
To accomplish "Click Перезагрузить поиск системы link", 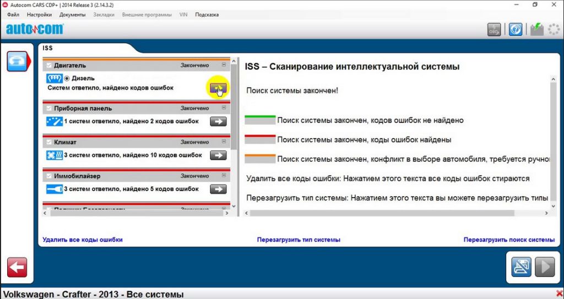I will point(509,240).
